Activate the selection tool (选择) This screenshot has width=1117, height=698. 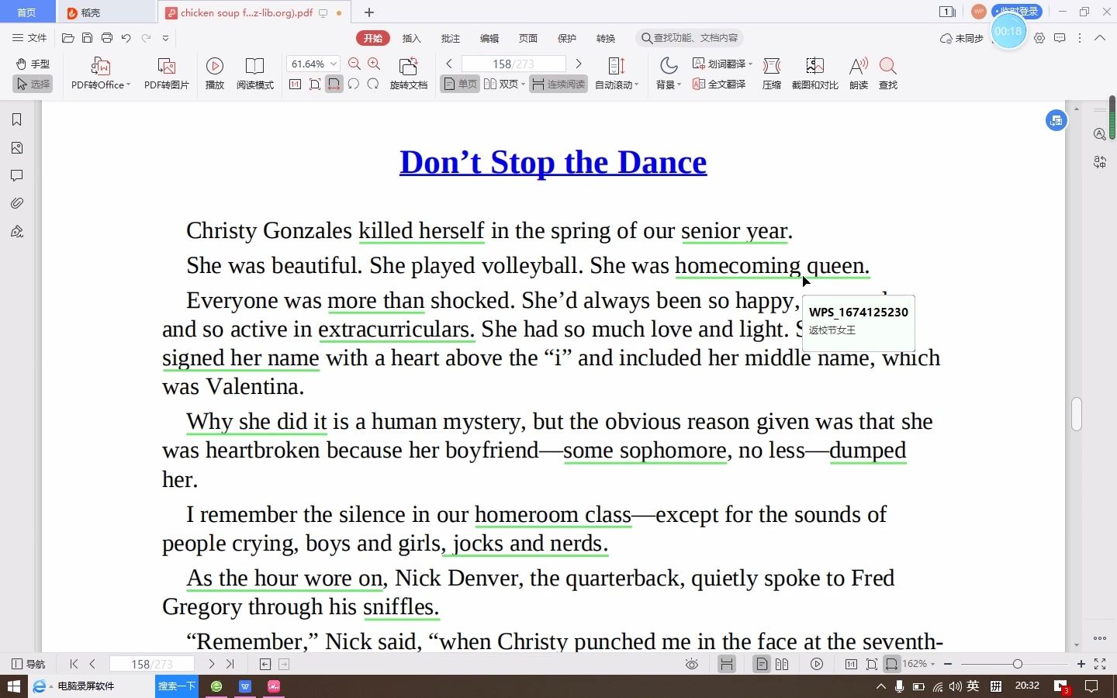(33, 84)
